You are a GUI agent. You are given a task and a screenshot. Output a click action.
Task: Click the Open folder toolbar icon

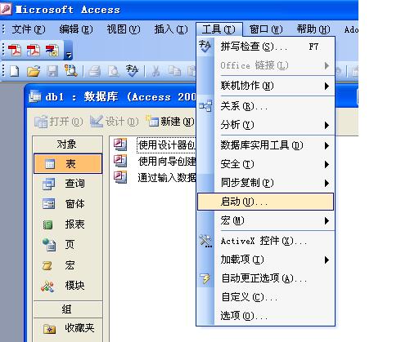tap(34, 71)
